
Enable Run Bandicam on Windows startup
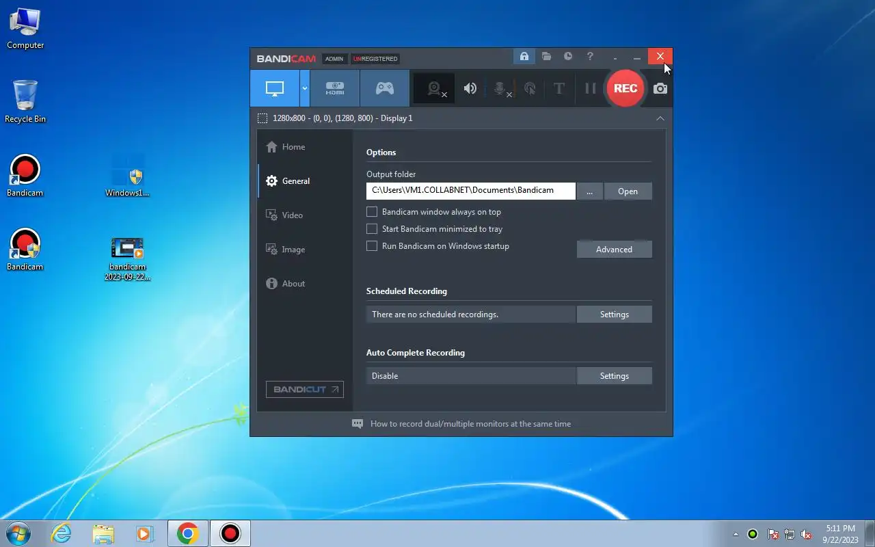[x=372, y=246]
